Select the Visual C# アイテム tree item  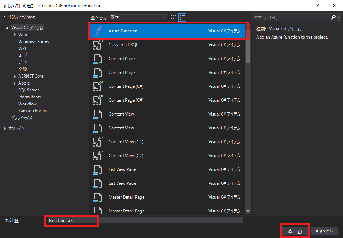pos(27,28)
